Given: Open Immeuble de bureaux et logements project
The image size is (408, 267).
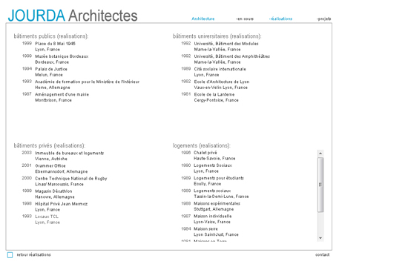Looking at the screenshot, I should [70, 154].
